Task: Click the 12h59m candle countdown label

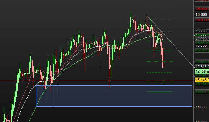Action: pos(202,71)
